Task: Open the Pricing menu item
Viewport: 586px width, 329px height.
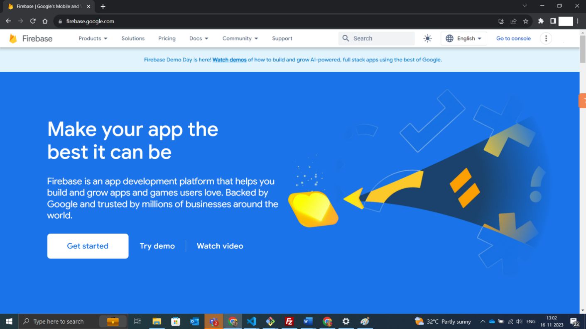Action: pyautogui.click(x=167, y=38)
